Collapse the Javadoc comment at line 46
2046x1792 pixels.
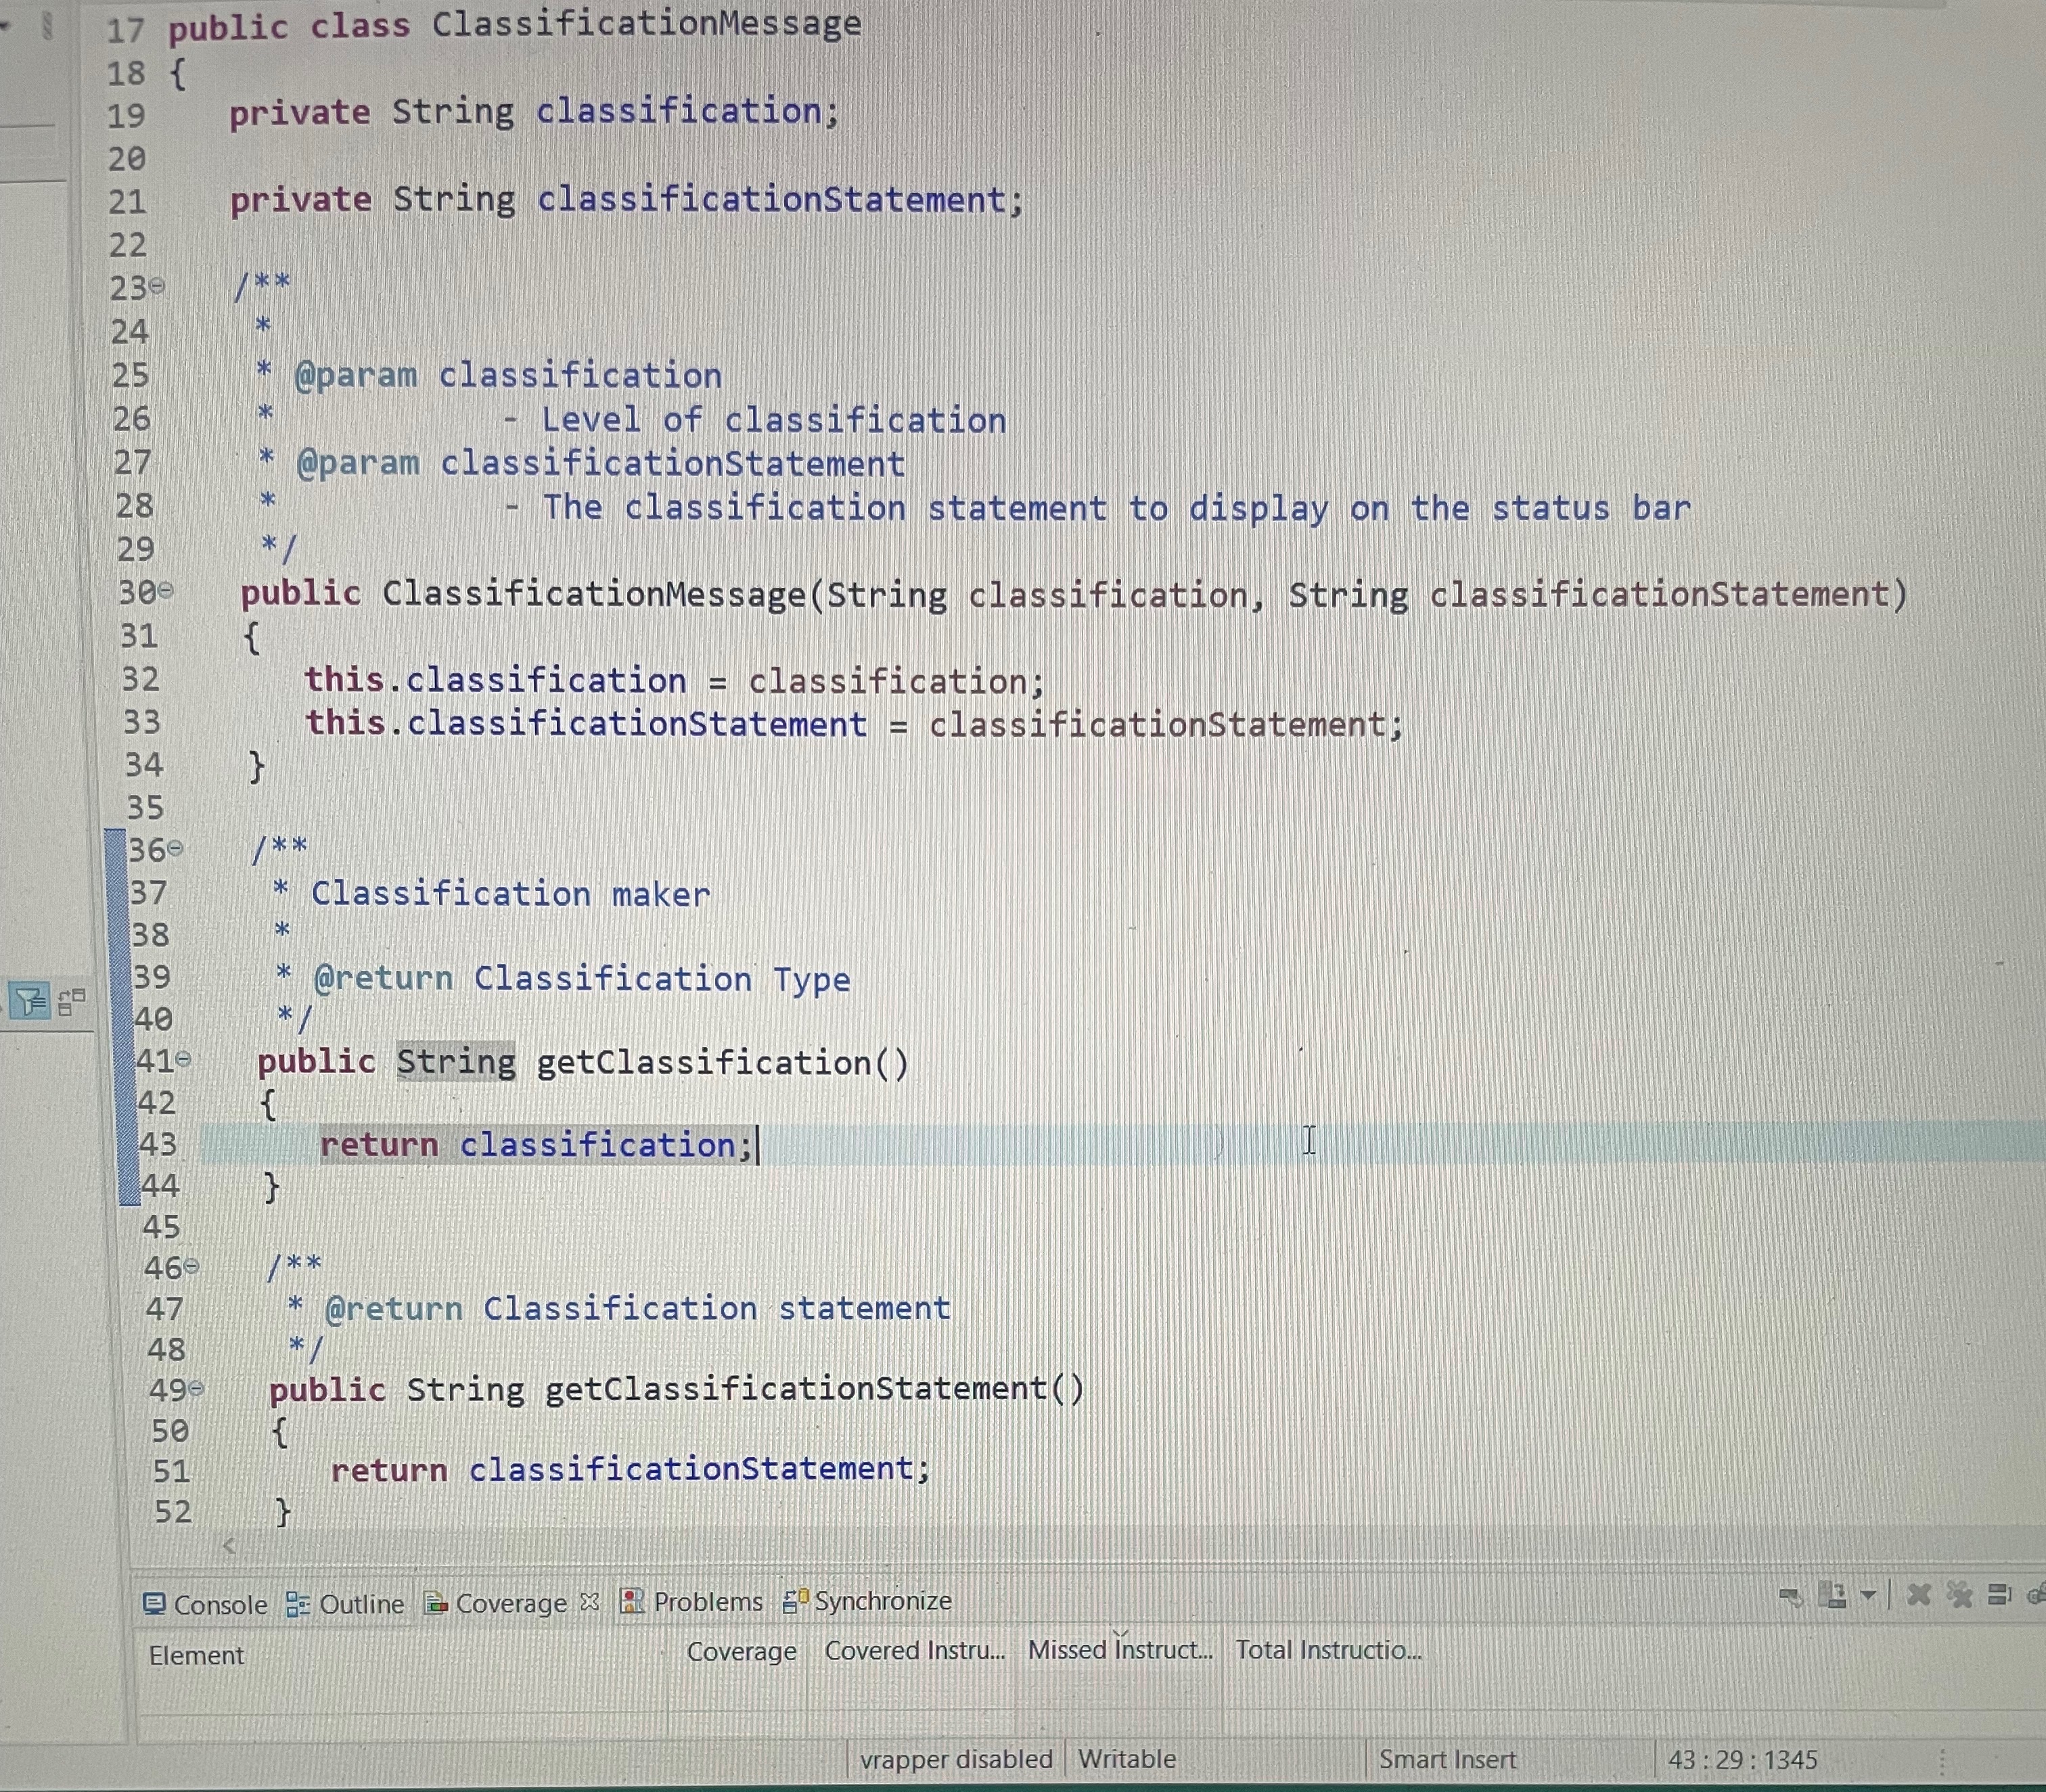click(x=192, y=1267)
